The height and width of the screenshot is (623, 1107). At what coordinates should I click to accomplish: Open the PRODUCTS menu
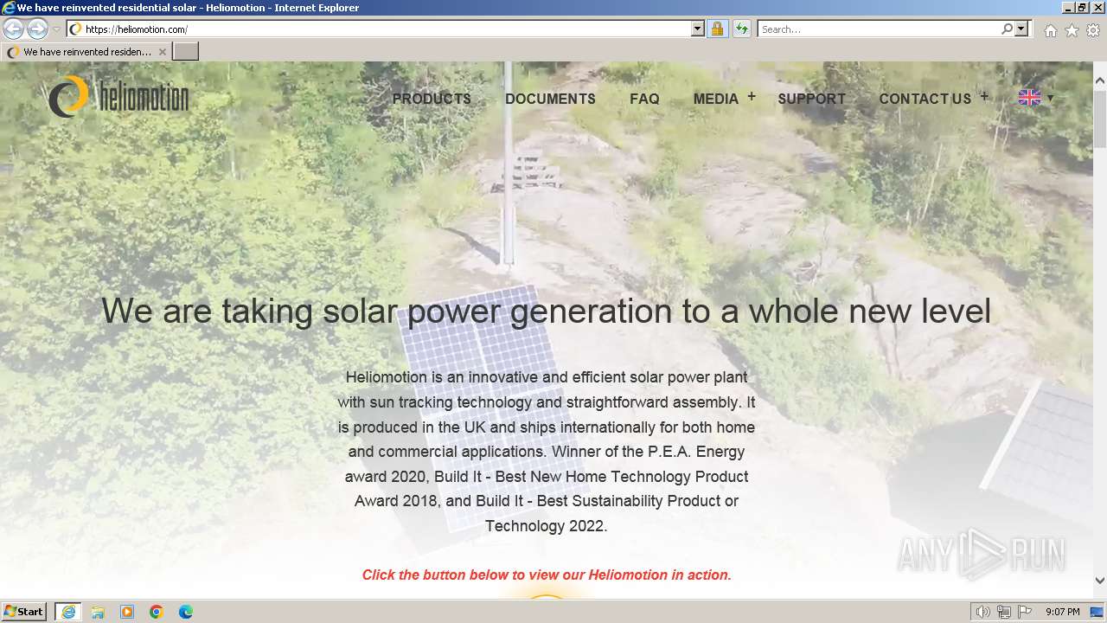(x=432, y=99)
